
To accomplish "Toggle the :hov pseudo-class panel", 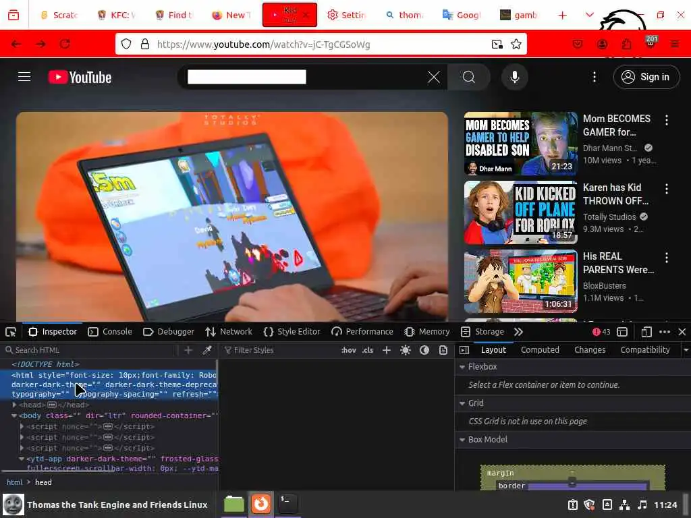I will [x=349, y=350].
